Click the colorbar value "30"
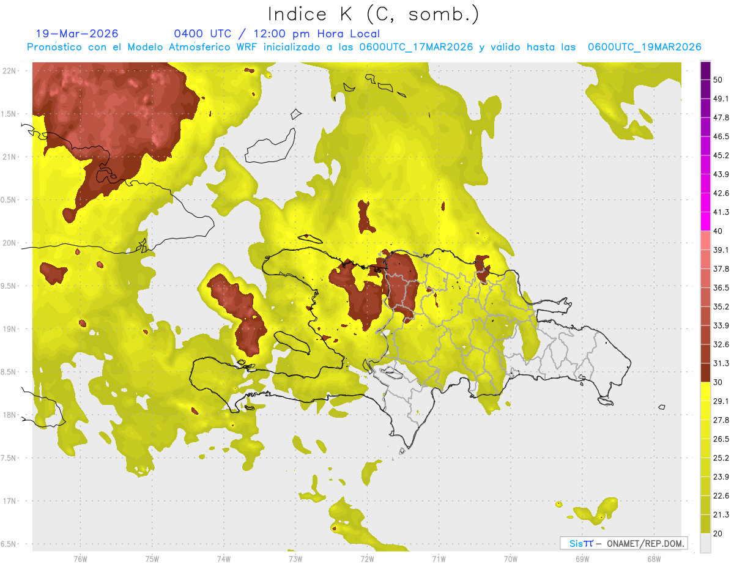The width and height of the screenshot is (734, 567). 718,382
